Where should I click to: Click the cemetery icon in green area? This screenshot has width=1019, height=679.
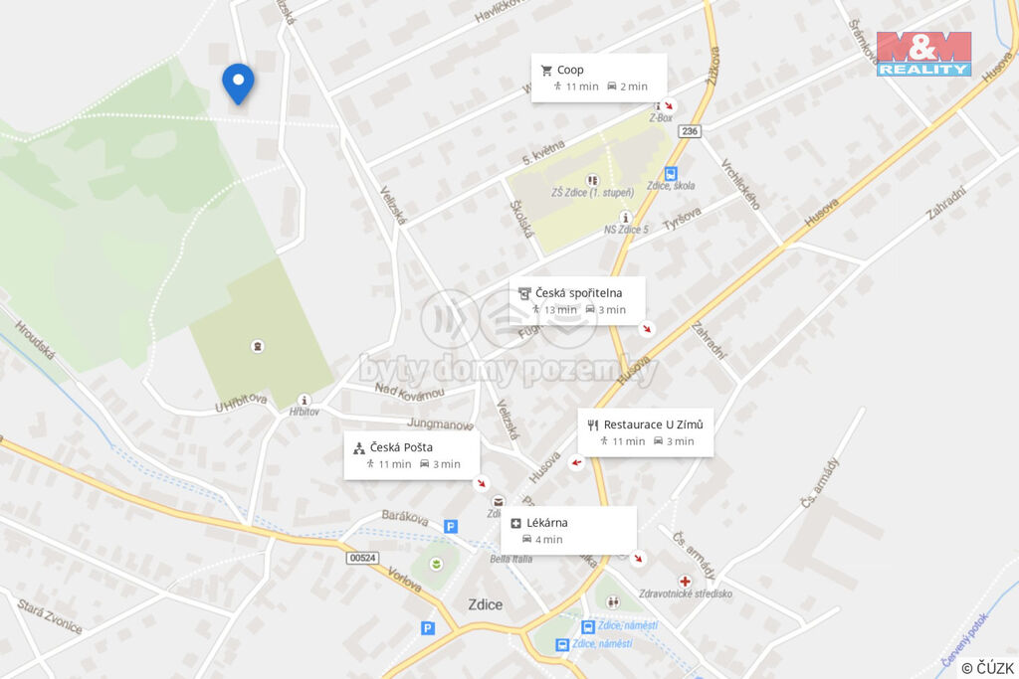pos(258,346)
